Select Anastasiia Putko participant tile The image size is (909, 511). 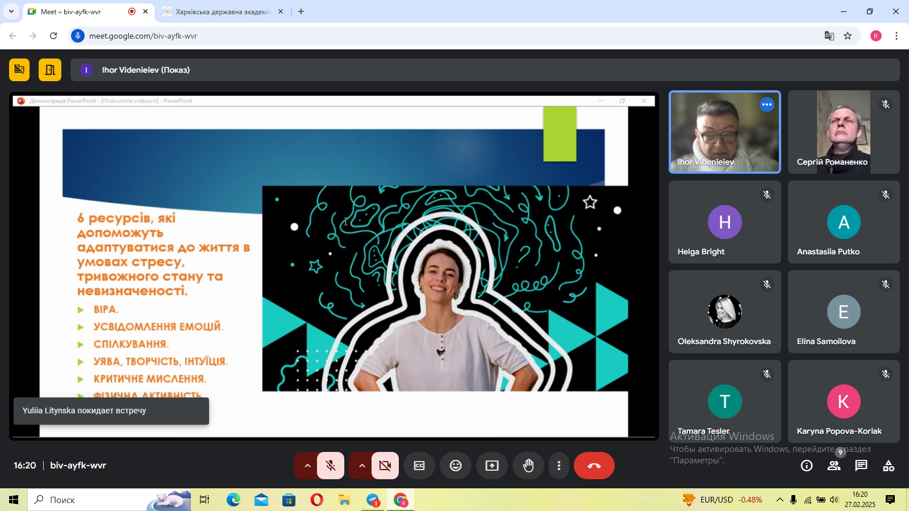844,222
